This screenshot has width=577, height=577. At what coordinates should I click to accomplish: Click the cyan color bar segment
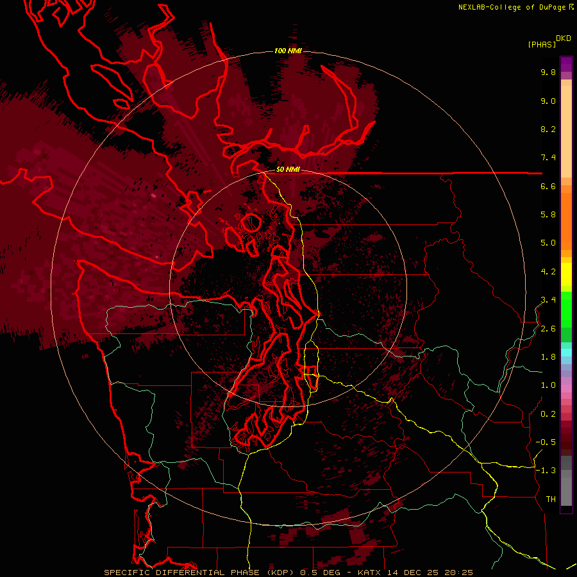coord(566,353)
